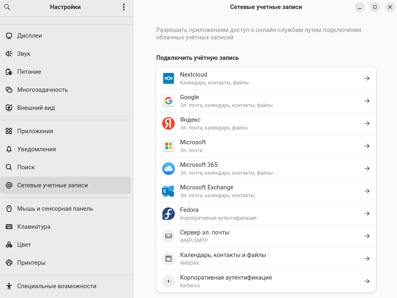
Task: Open the three-dot main menu
Action: pos(124,7)
